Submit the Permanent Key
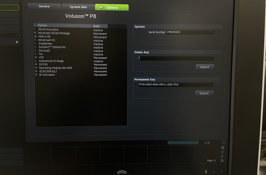The width and height of the screenshot is (266, 175). coord(204,93)
